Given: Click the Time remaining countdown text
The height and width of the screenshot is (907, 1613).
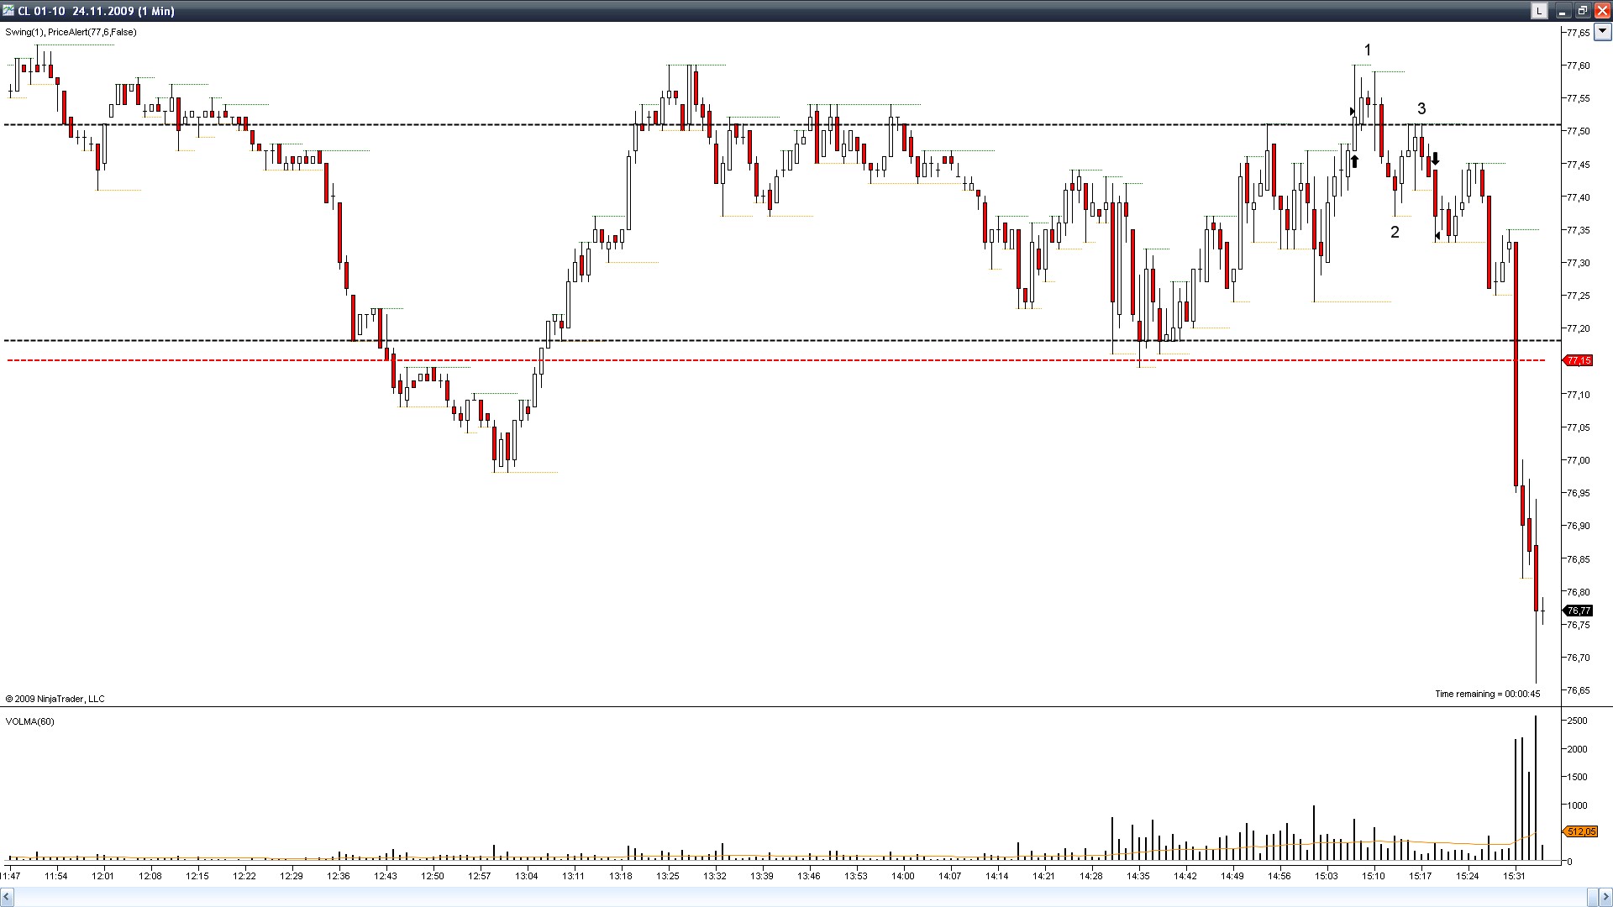Looking at the screenshot, I should 1487,694.
